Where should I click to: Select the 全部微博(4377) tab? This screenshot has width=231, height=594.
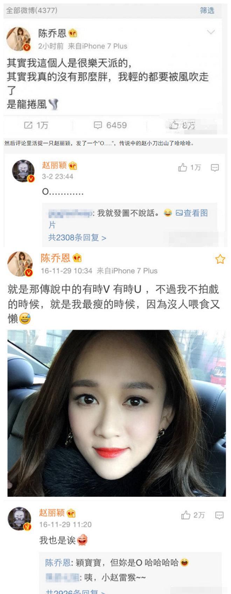(x=32, y=10)
